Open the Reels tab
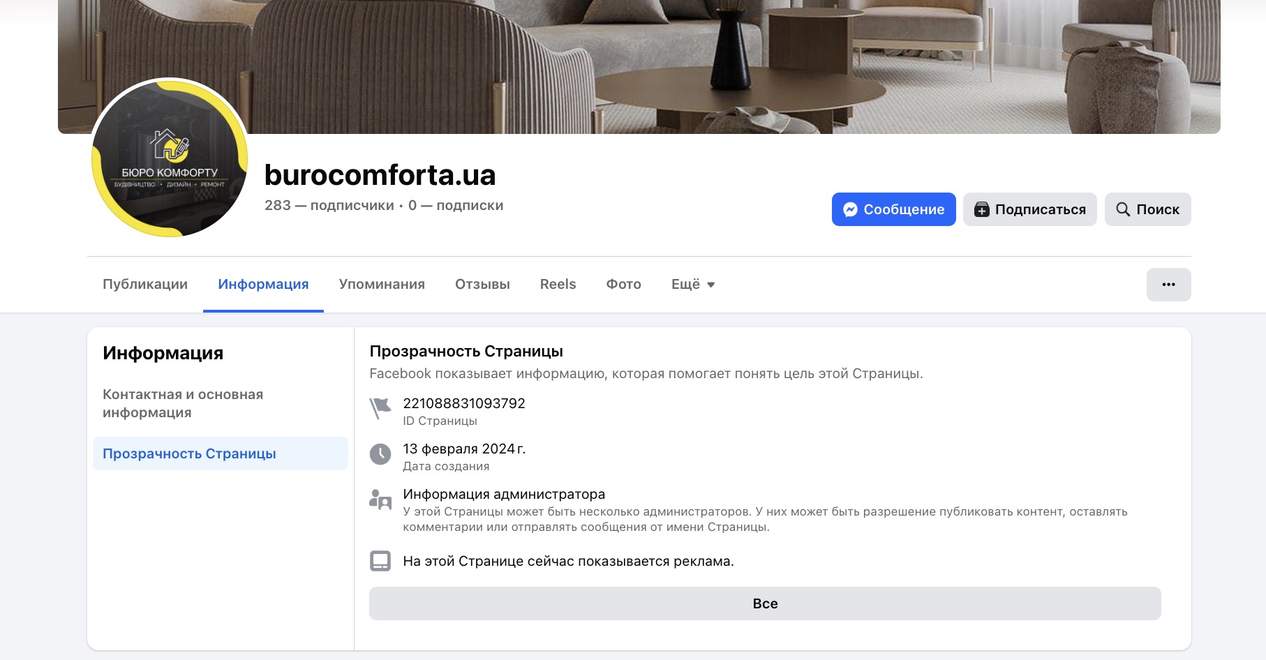This screenshot has height=660, width=1266. 558,284
